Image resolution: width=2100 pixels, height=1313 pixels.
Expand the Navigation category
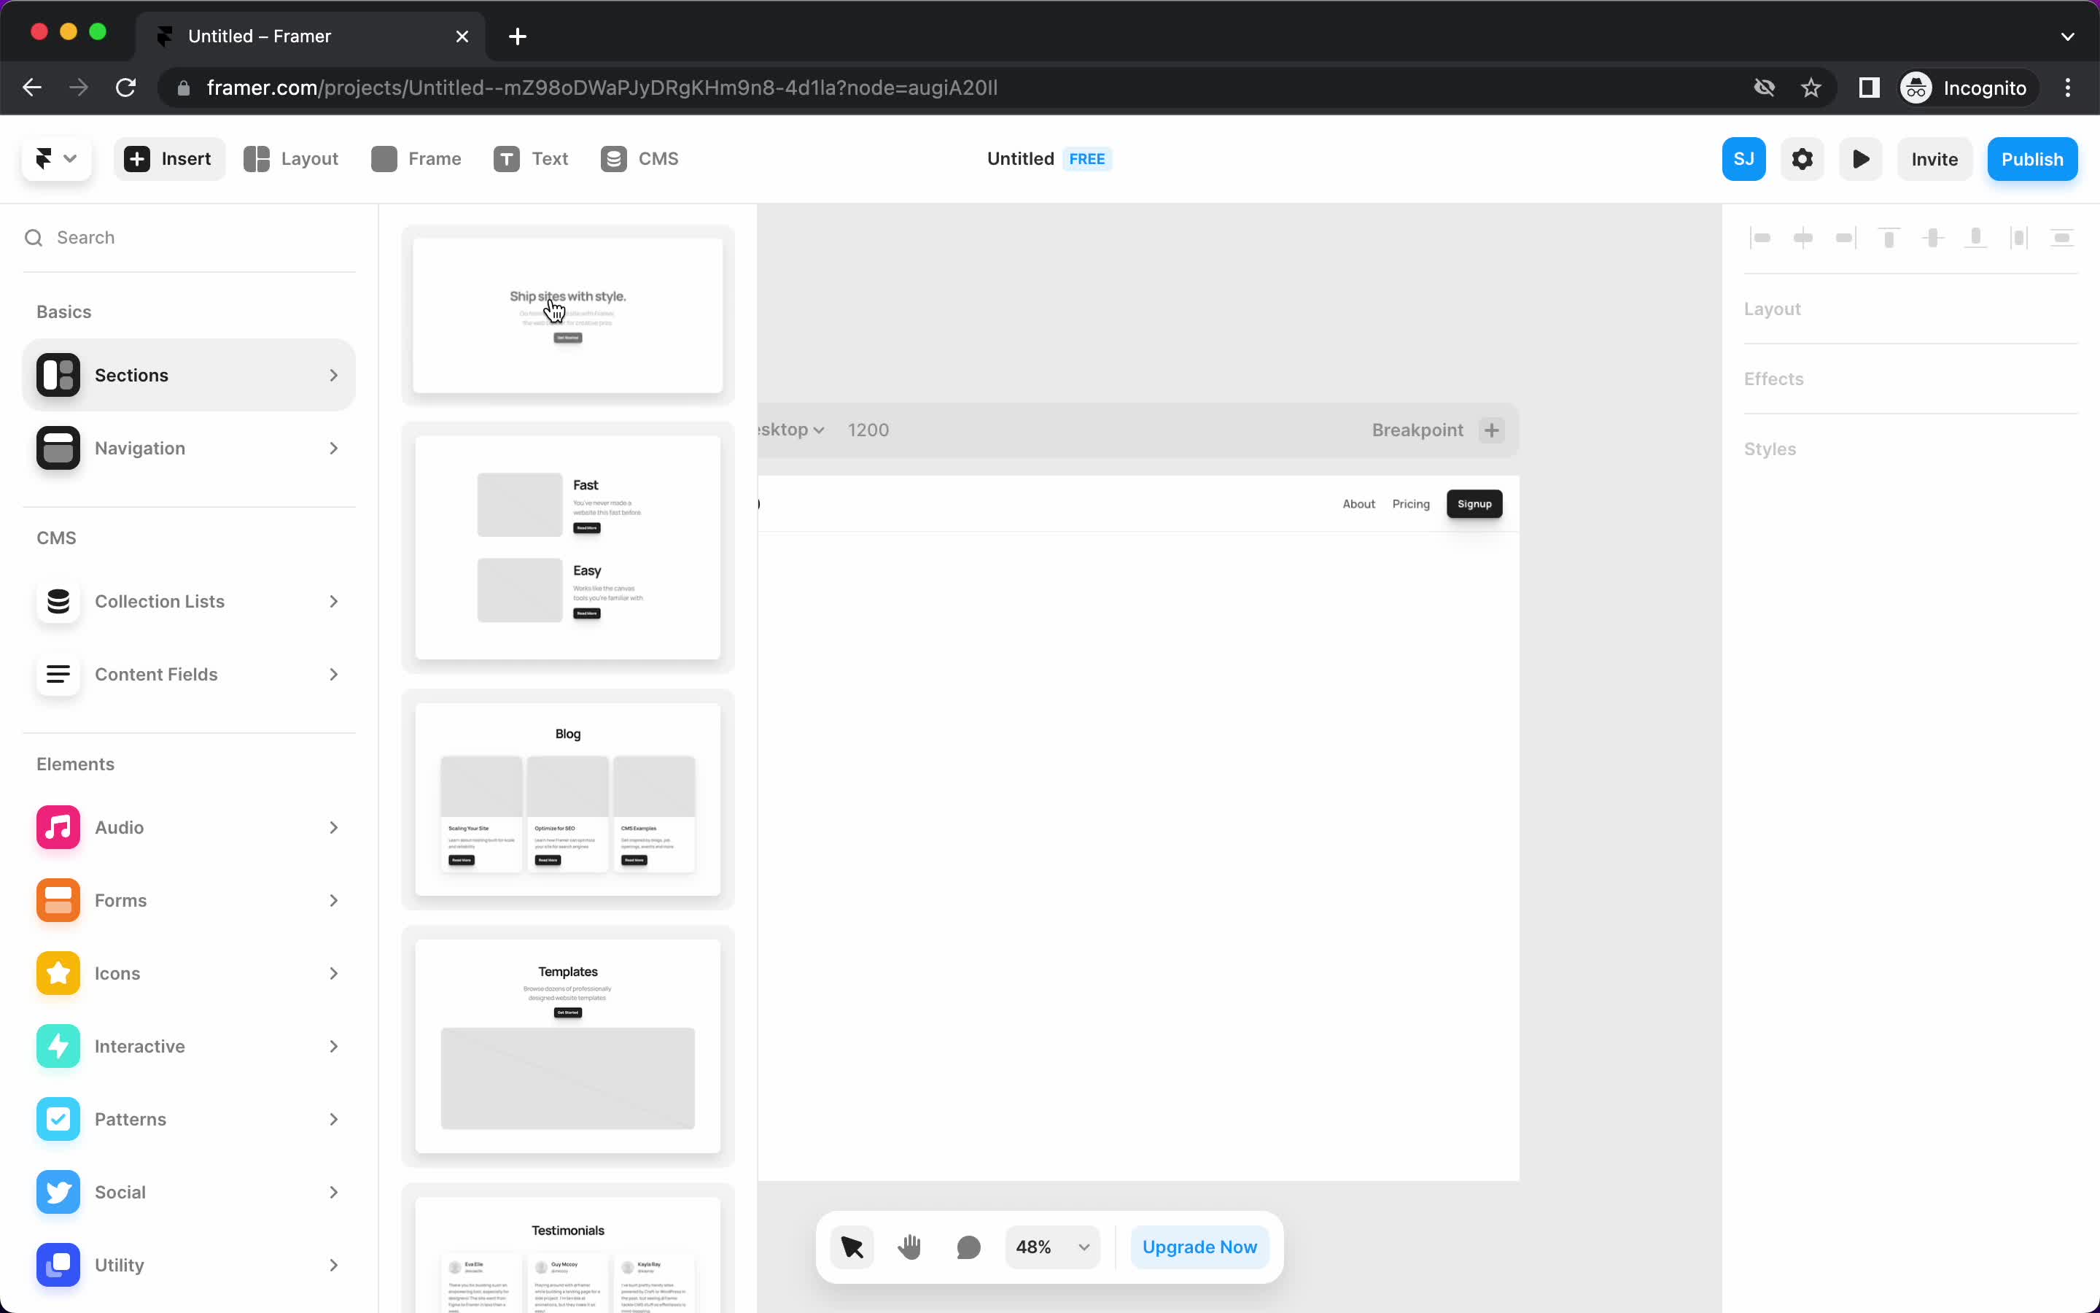[190, 448]
